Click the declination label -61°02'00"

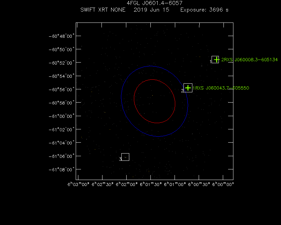click(x=61, y=130)
